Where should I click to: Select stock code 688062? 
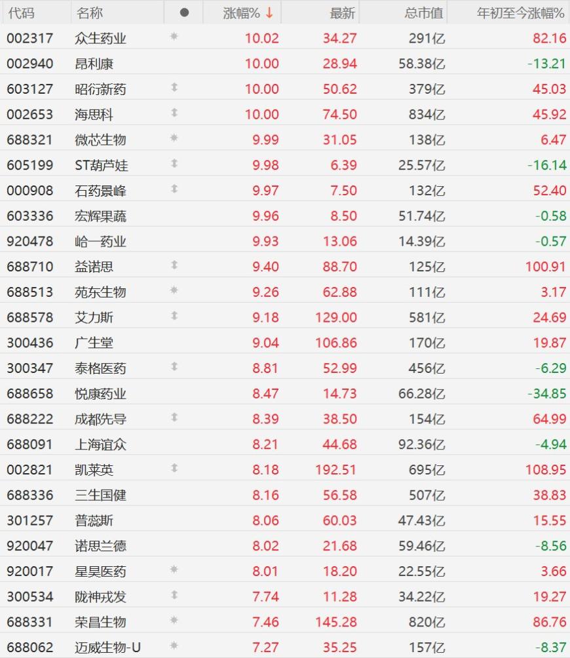pos(29,648)
